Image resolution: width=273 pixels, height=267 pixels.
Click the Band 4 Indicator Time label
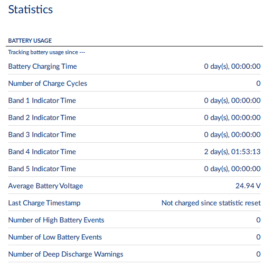point(42,152)
